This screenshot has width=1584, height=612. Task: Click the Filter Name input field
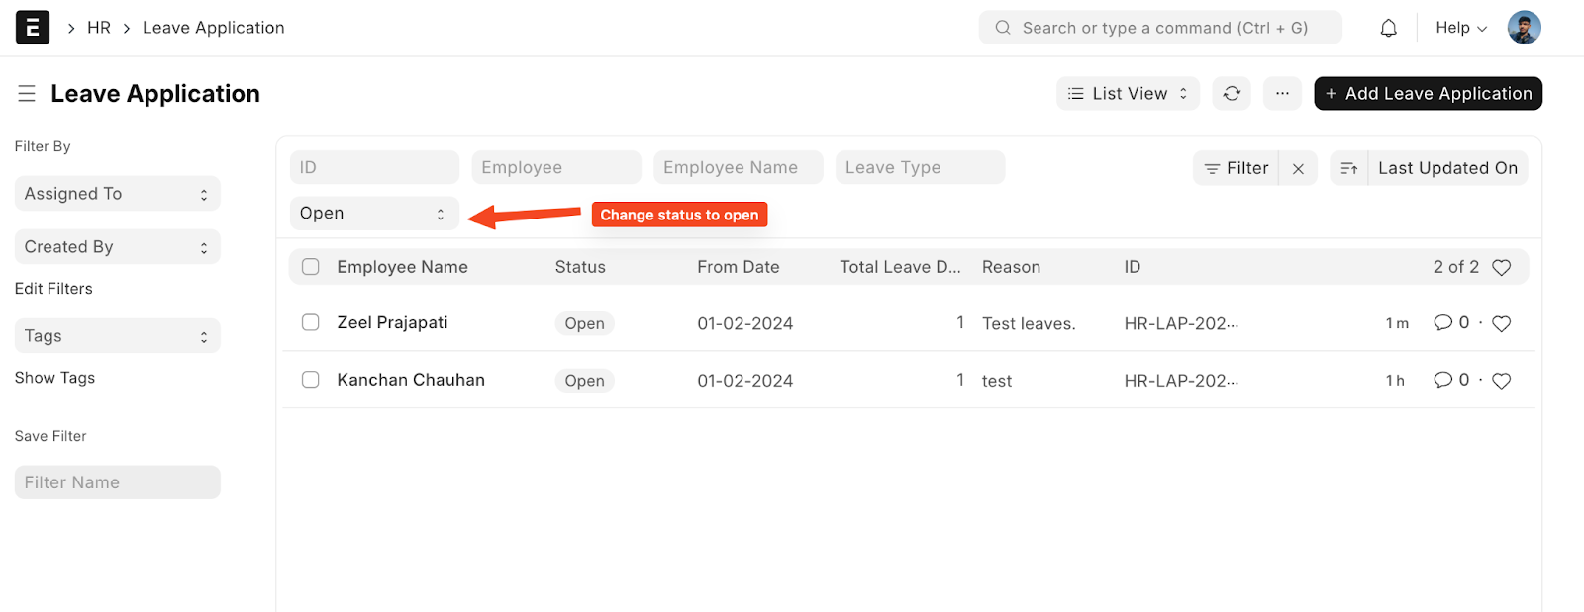(x=117, y=482)
